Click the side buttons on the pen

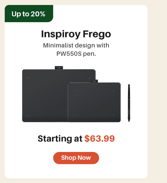(129, 112)
